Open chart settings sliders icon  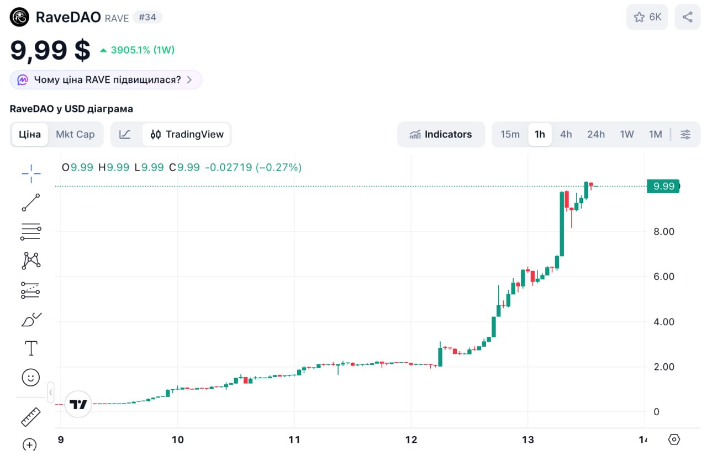[685, 134]
